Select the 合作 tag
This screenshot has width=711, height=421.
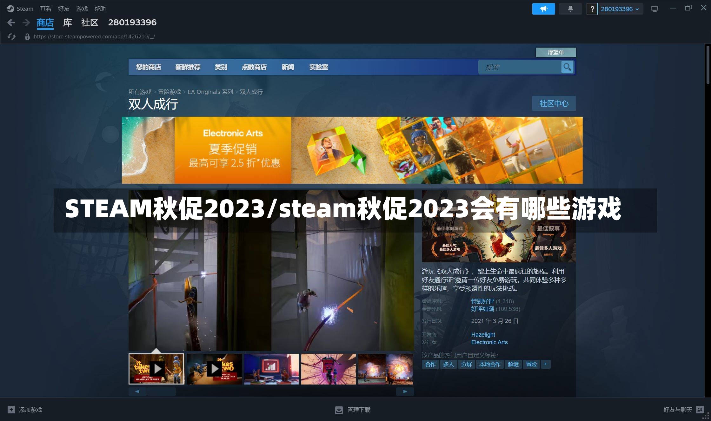[x=430, y=364]
